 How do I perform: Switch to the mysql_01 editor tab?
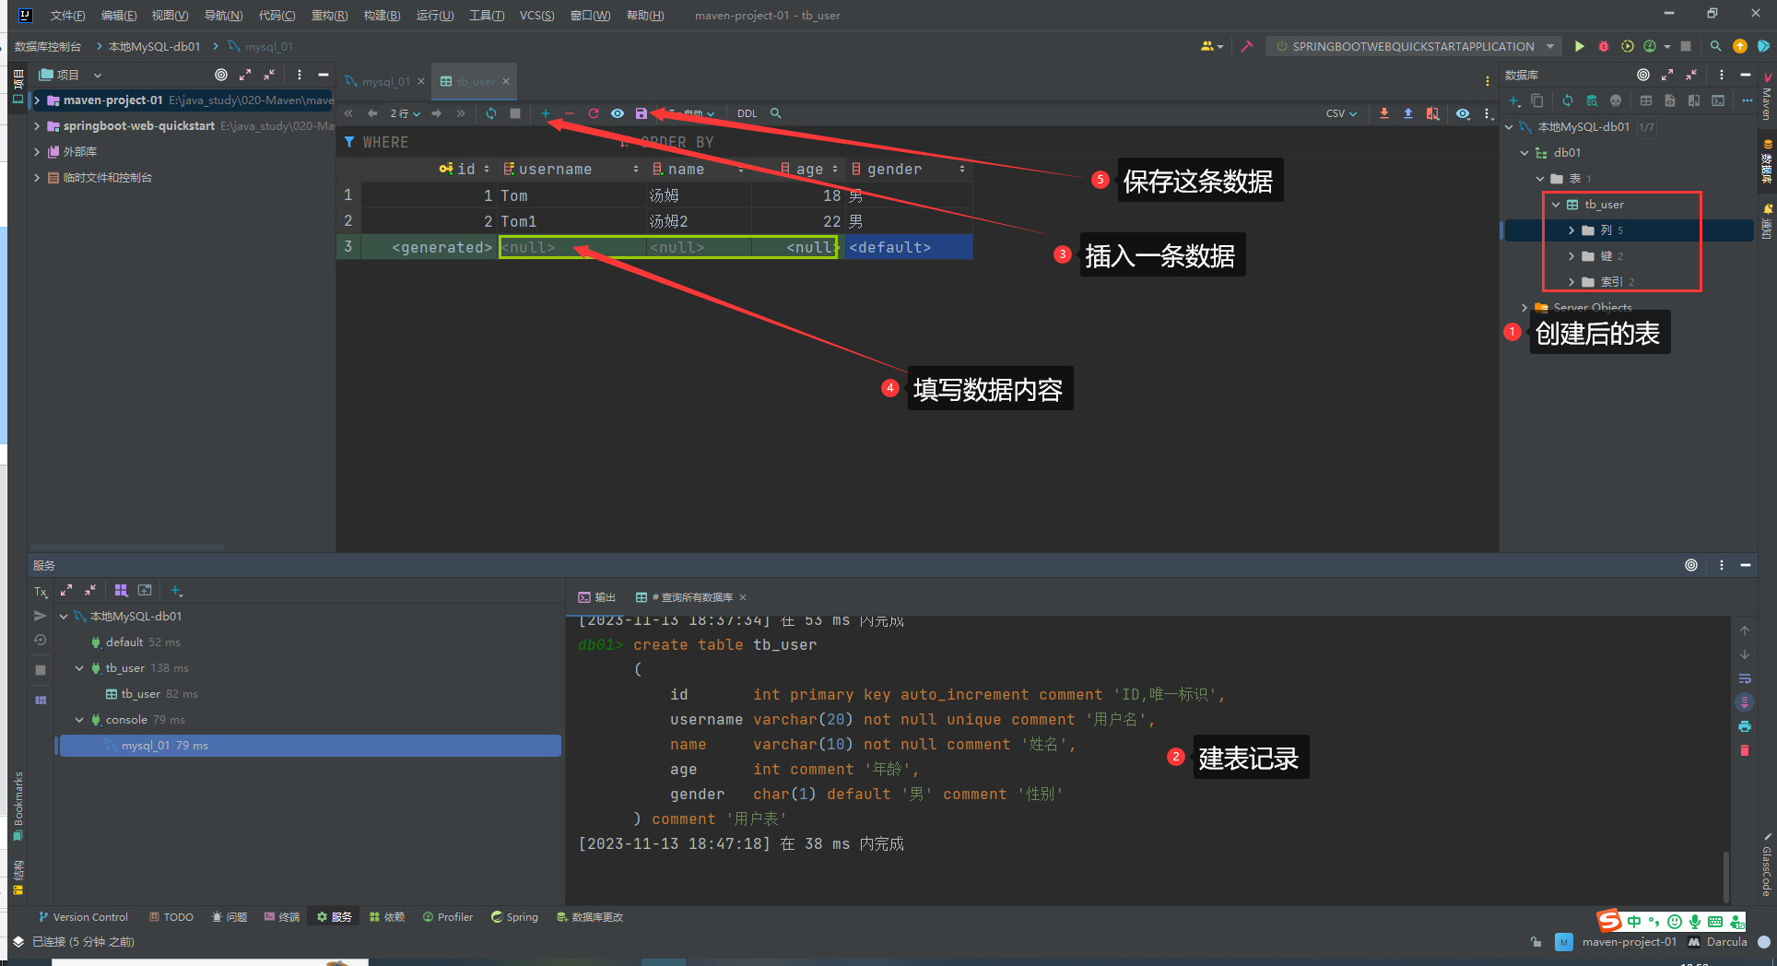tap(384, 81)
